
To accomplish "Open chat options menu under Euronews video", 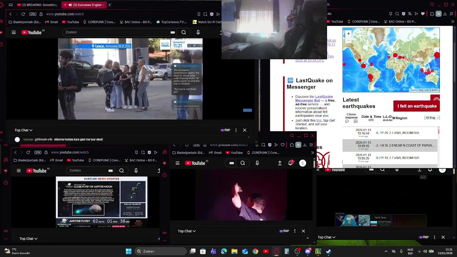I will 236,130.
